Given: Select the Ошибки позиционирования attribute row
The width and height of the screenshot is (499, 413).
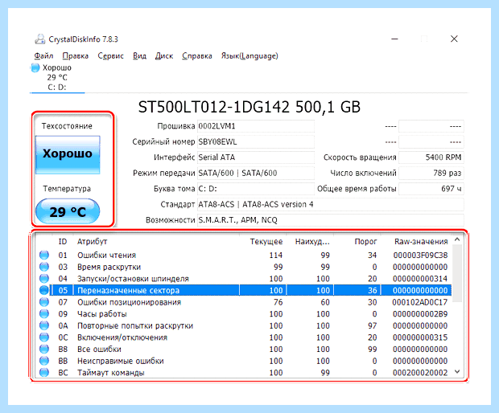Looking at the screenshot, I should [x=243, y=302].
